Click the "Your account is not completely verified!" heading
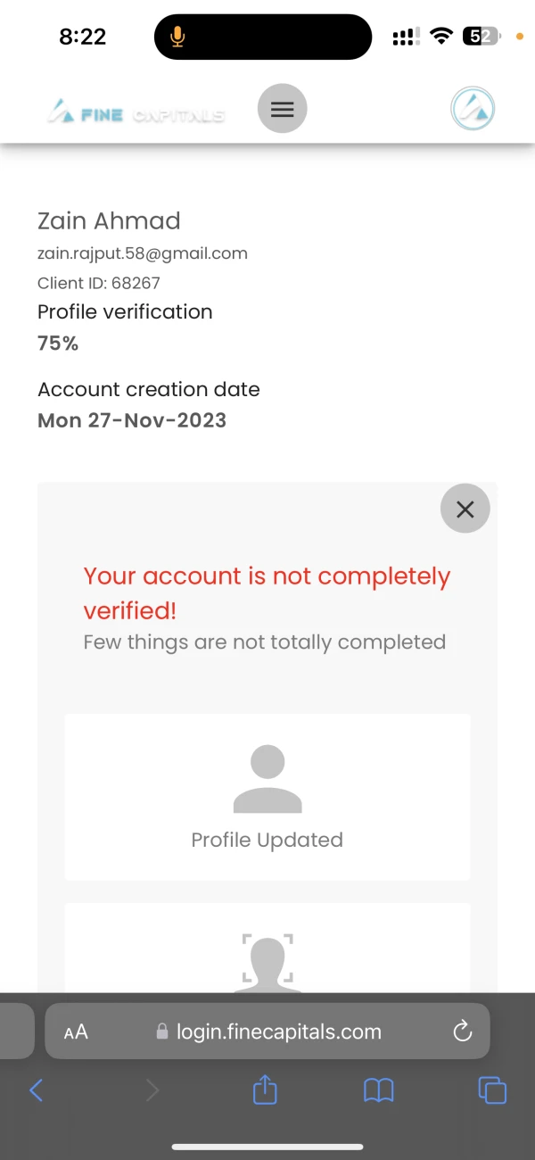This screenshot has height=1160, width=535. (267, 592)
